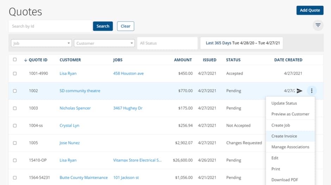Select the checkbox for quote 1004-ss

tap(15, 125)
